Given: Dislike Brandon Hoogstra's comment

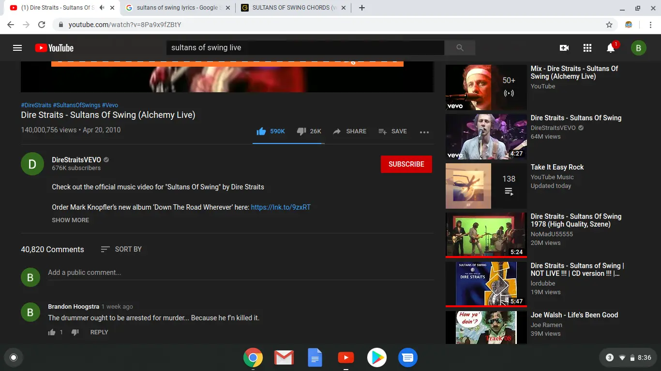Looking at the screenshot, I should pos(75,332).
